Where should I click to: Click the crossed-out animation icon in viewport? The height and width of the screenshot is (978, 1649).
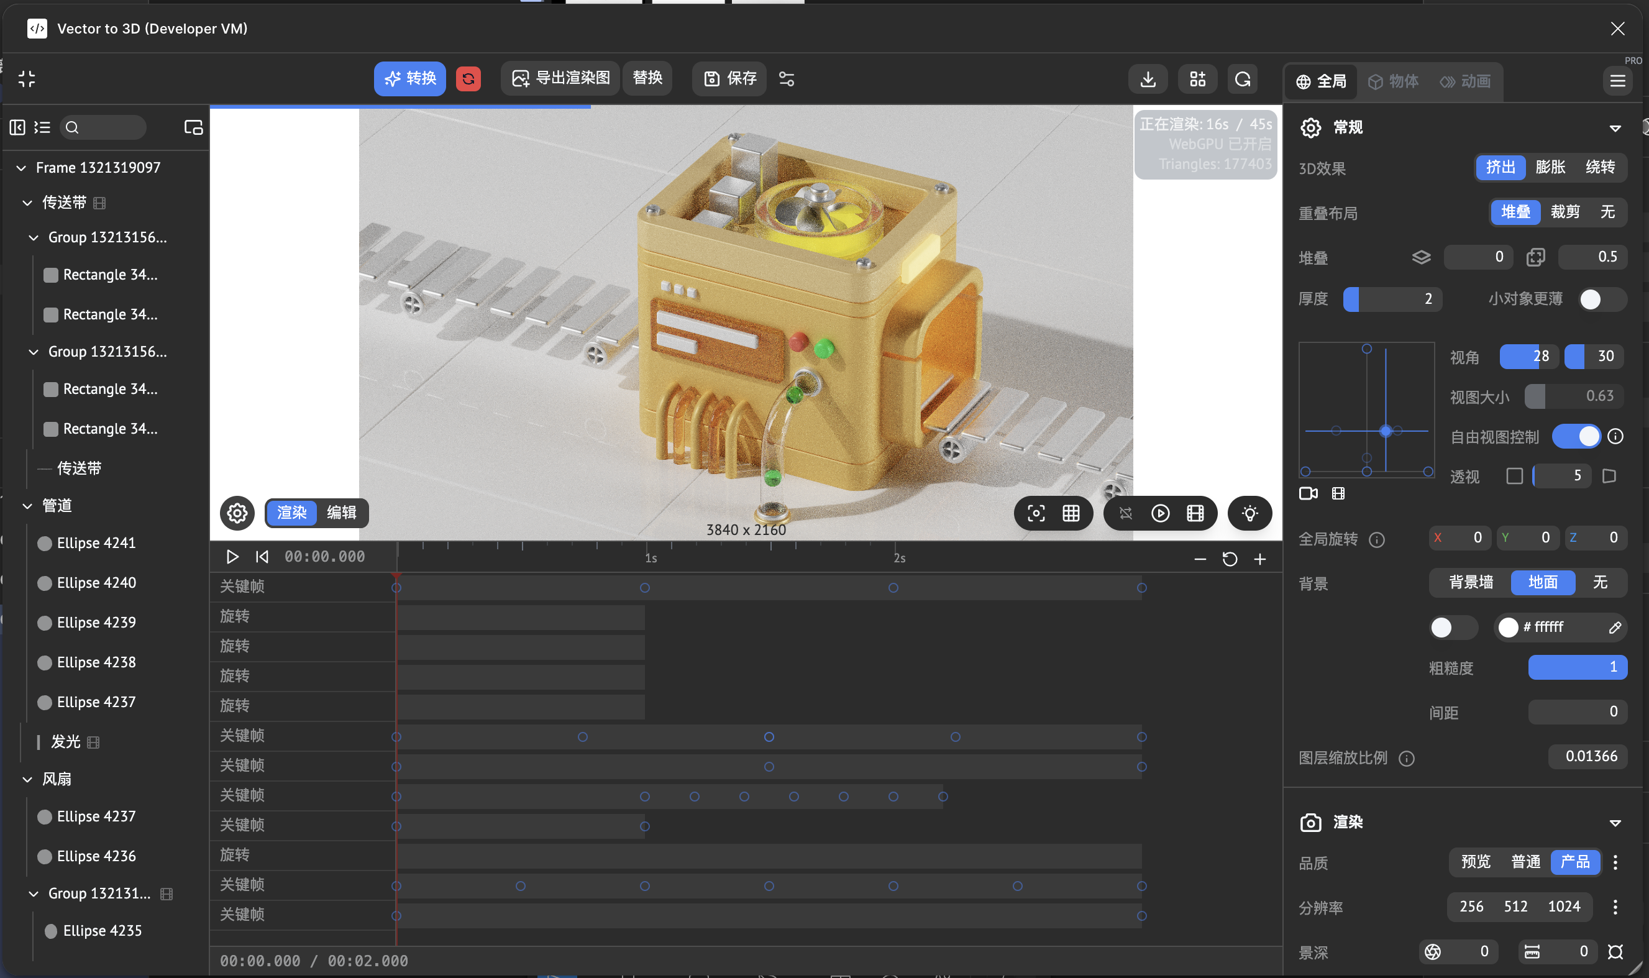(x=1125, y=513)
